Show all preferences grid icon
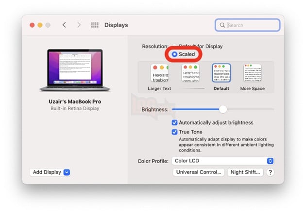This screenshot has width=306, height=213. [x=95, y=25]
